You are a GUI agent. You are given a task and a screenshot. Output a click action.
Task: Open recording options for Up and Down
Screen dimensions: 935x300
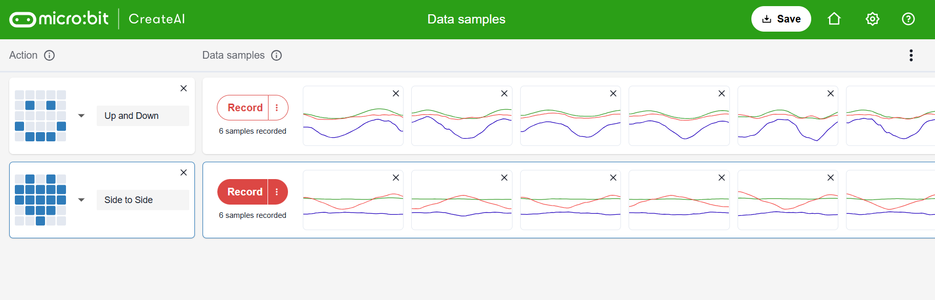pos(277,108)
